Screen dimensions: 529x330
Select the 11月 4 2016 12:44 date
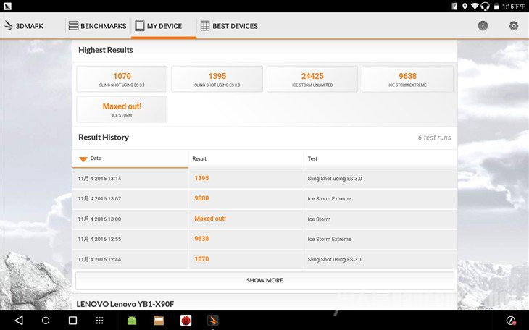tap(99, 260)
